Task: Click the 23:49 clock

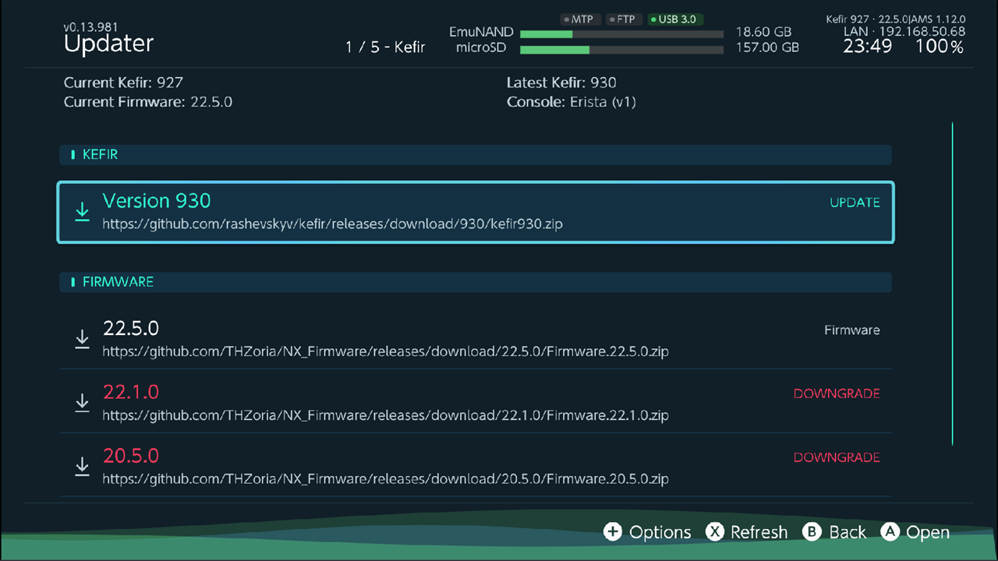Action: pos(867,47)
